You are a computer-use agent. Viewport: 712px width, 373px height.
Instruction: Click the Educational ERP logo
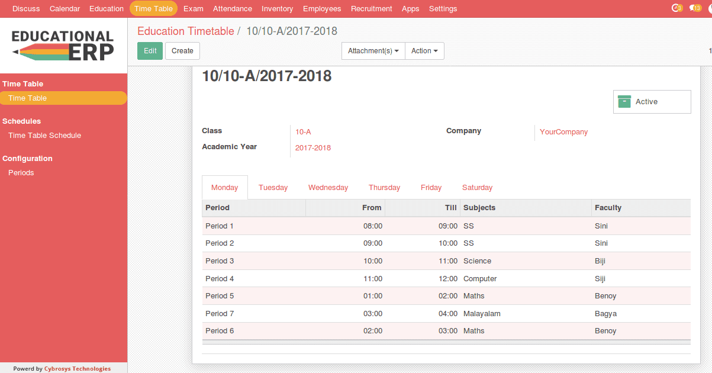click(62, 45)
